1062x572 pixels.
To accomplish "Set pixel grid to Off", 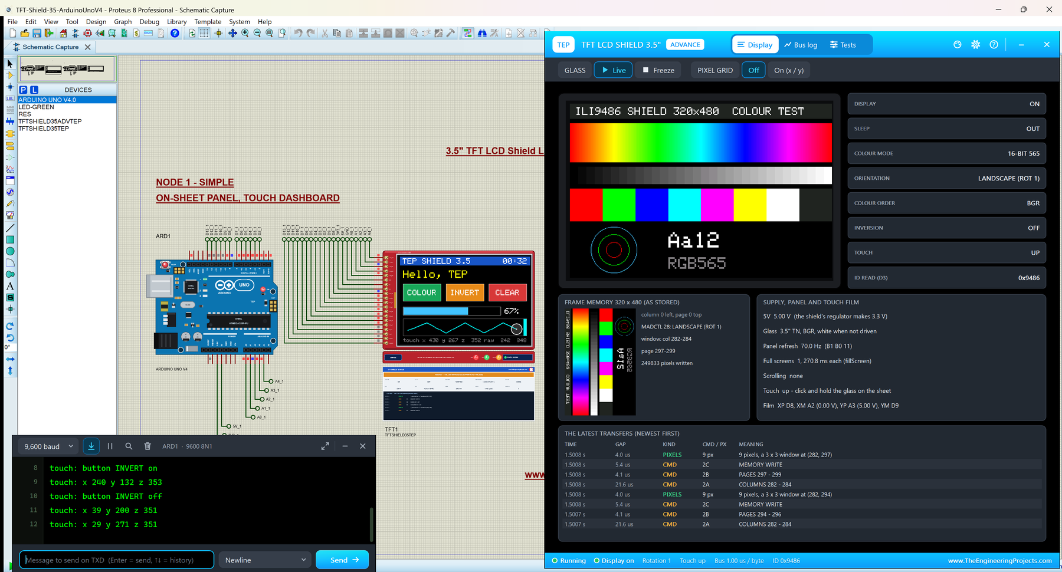I will click(753, 70).
